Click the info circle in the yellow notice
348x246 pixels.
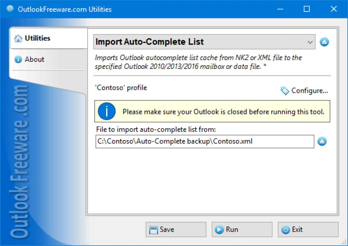point(106,111)
